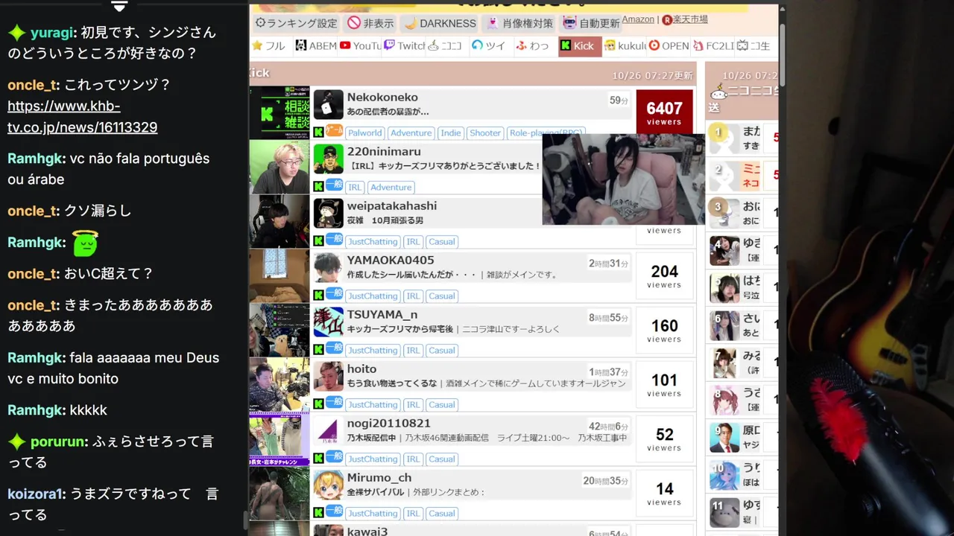Open TSUYAMA_n stream link

pos(382,315)
